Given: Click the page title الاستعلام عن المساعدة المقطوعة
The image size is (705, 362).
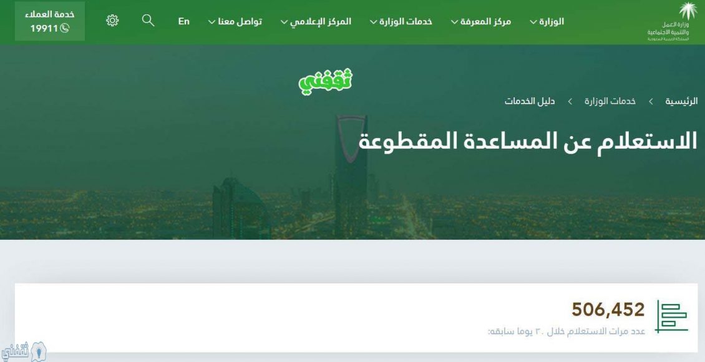Looking at the screenshot, I should pos(528,141).
